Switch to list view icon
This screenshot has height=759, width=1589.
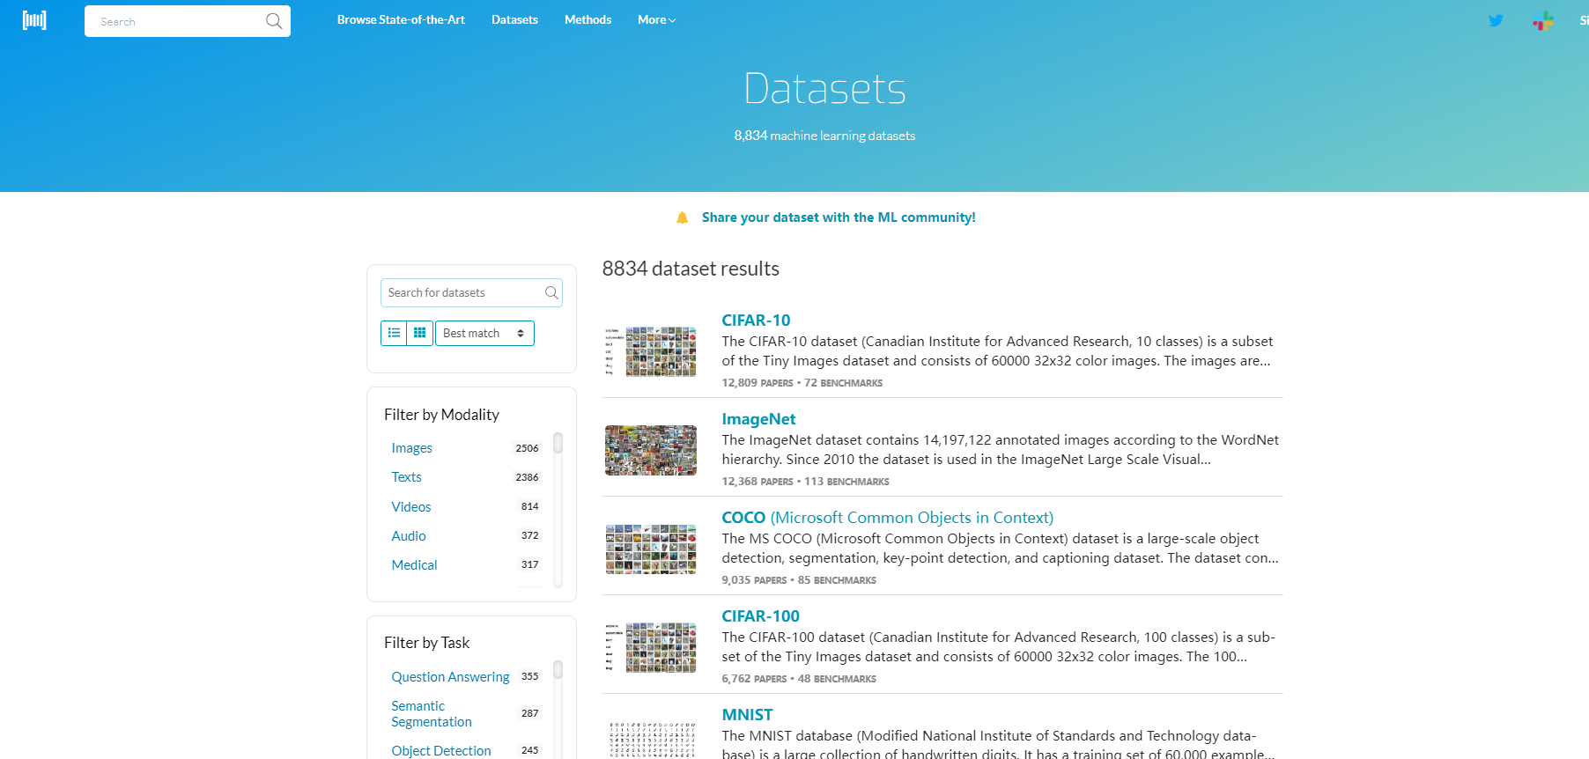(x=394, y=333)
